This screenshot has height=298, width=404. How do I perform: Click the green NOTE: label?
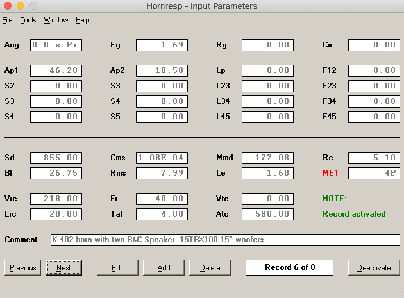click(335, 199)
